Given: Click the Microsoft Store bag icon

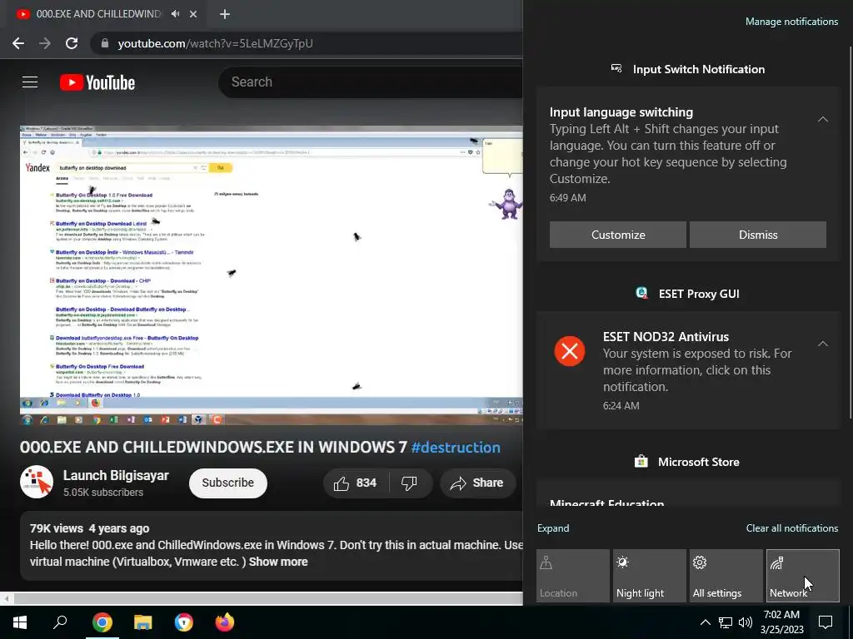Looking at the screenshot, I should pyautogui.click(x=641, y=462).
